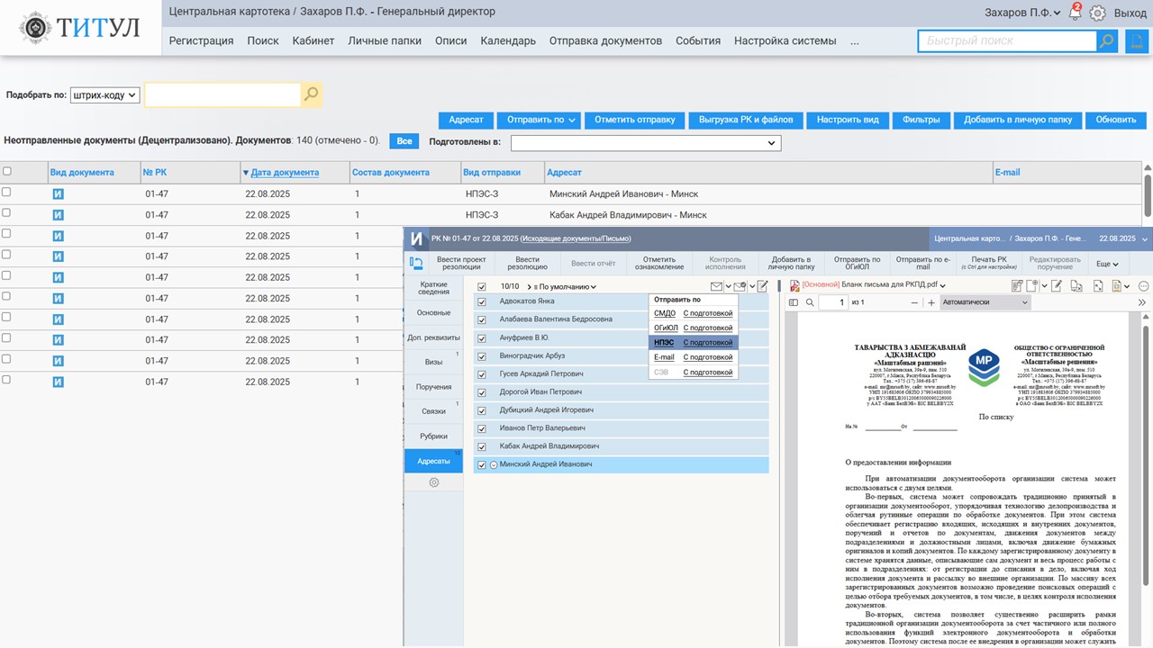The image size is (1153, 648).
Task: Click the PDF viewer zoom in plus icon
Action: [931, 303]
